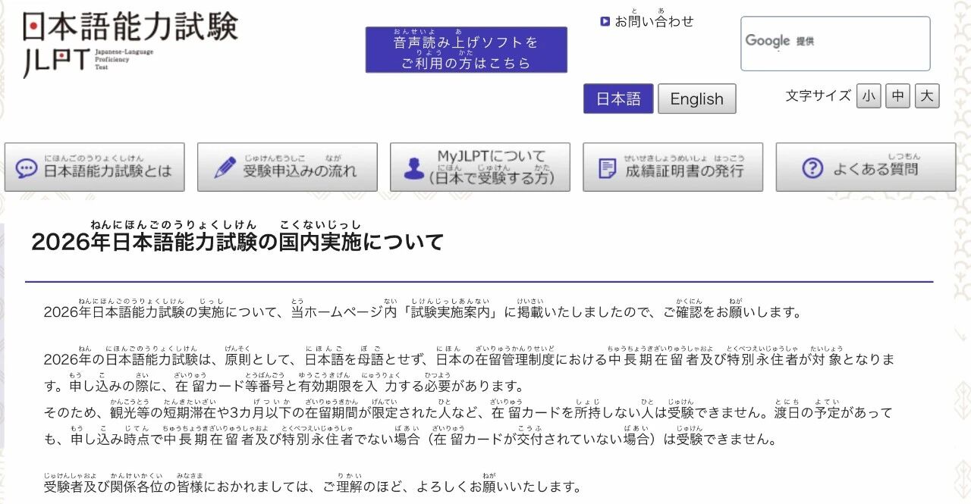Click the person icon for MyJLPTについて
The width and height of the screenshot is (971, 504).
coord(414,168)
